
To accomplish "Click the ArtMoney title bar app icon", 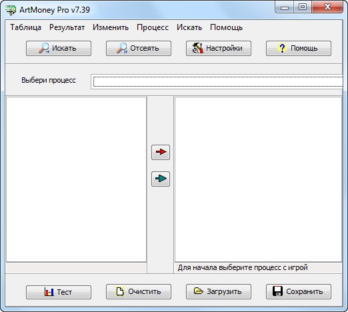I will tap(11, 10).
